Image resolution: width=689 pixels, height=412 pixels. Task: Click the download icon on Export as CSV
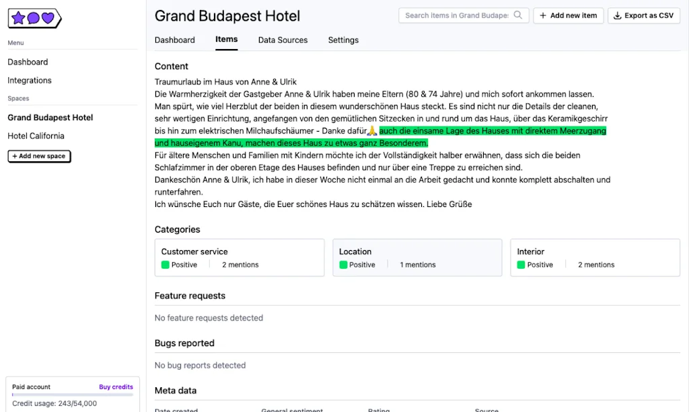click(616, 15)
